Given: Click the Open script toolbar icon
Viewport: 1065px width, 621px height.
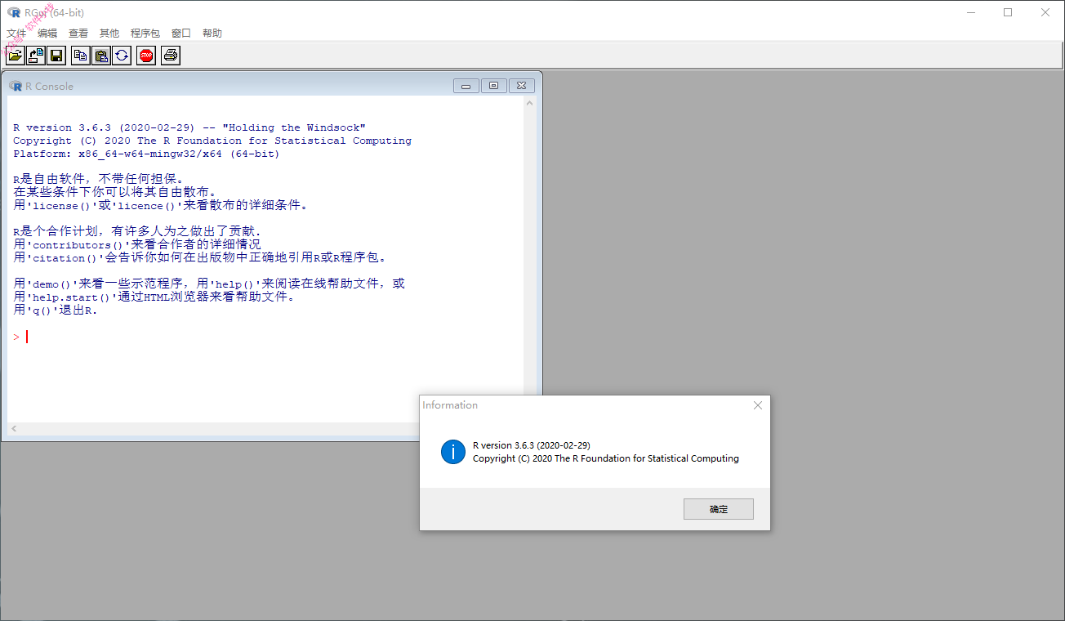Looking at the screenshot, I should click(x=15, y=56).
